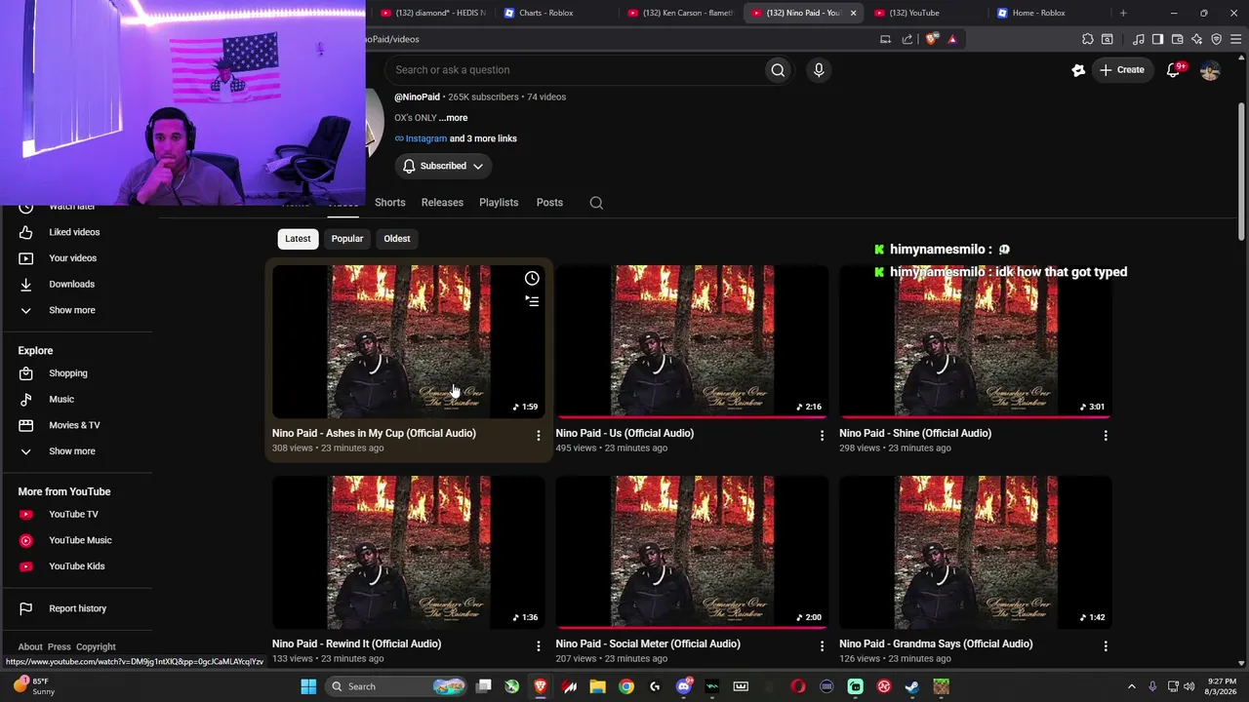The image size is (1249, 702).
Task: Launch Steam from the taskbar
Action: click(911, 686)
